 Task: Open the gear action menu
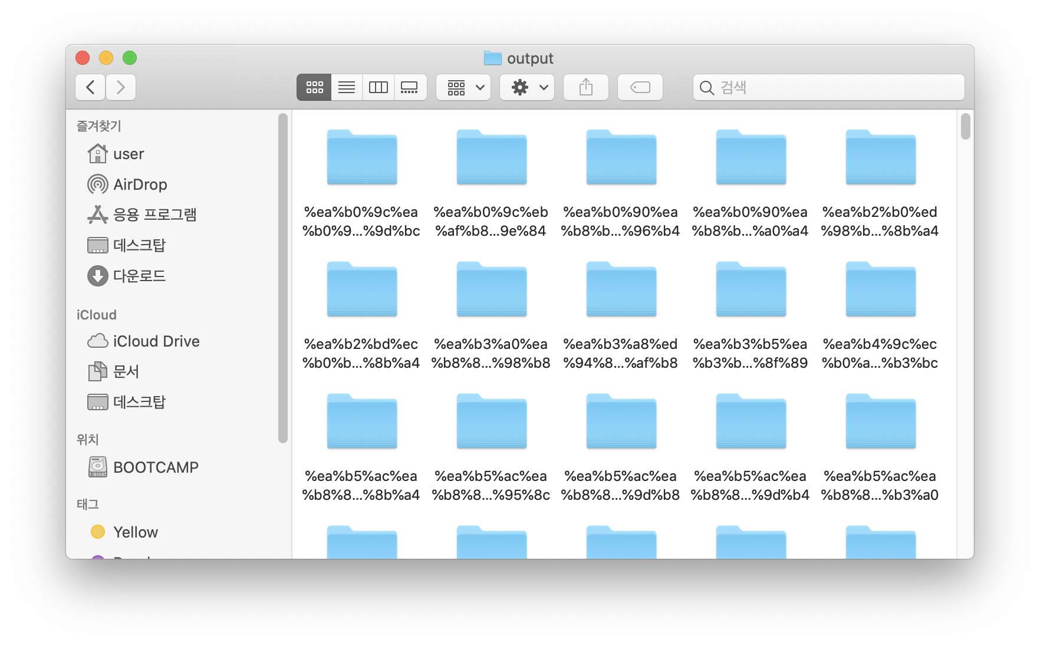coord(527,87)
